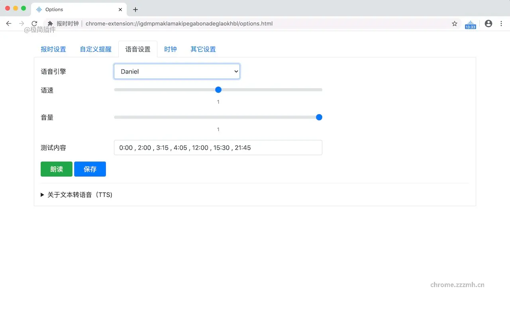Image resolution: width=510 pixels, height=319 pixels.
Task: Click inside the 测试内容 test text field
Action: click(218, 148)
